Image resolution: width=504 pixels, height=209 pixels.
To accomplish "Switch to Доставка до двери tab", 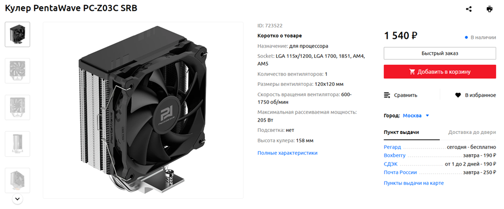I will (x=472, y=132).
